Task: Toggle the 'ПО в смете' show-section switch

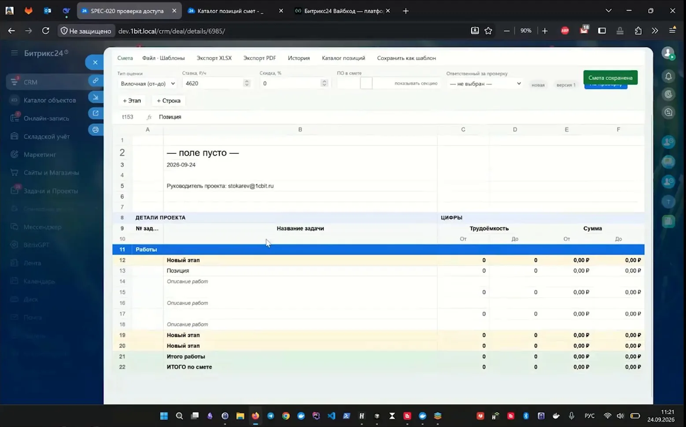Action: point(366,83)
